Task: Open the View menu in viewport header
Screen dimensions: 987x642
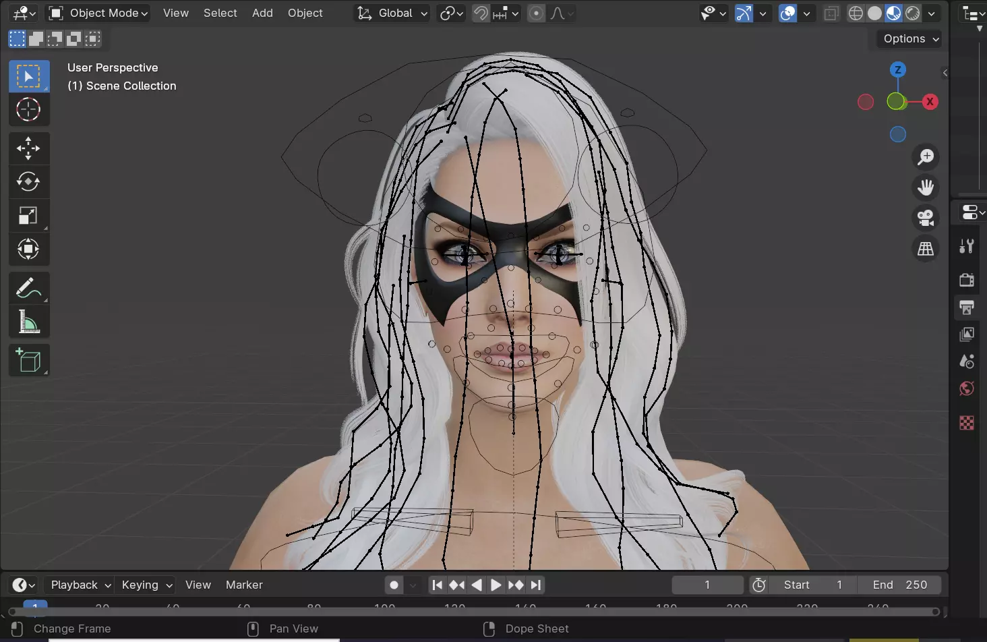Action: click(x=175, y=13)
